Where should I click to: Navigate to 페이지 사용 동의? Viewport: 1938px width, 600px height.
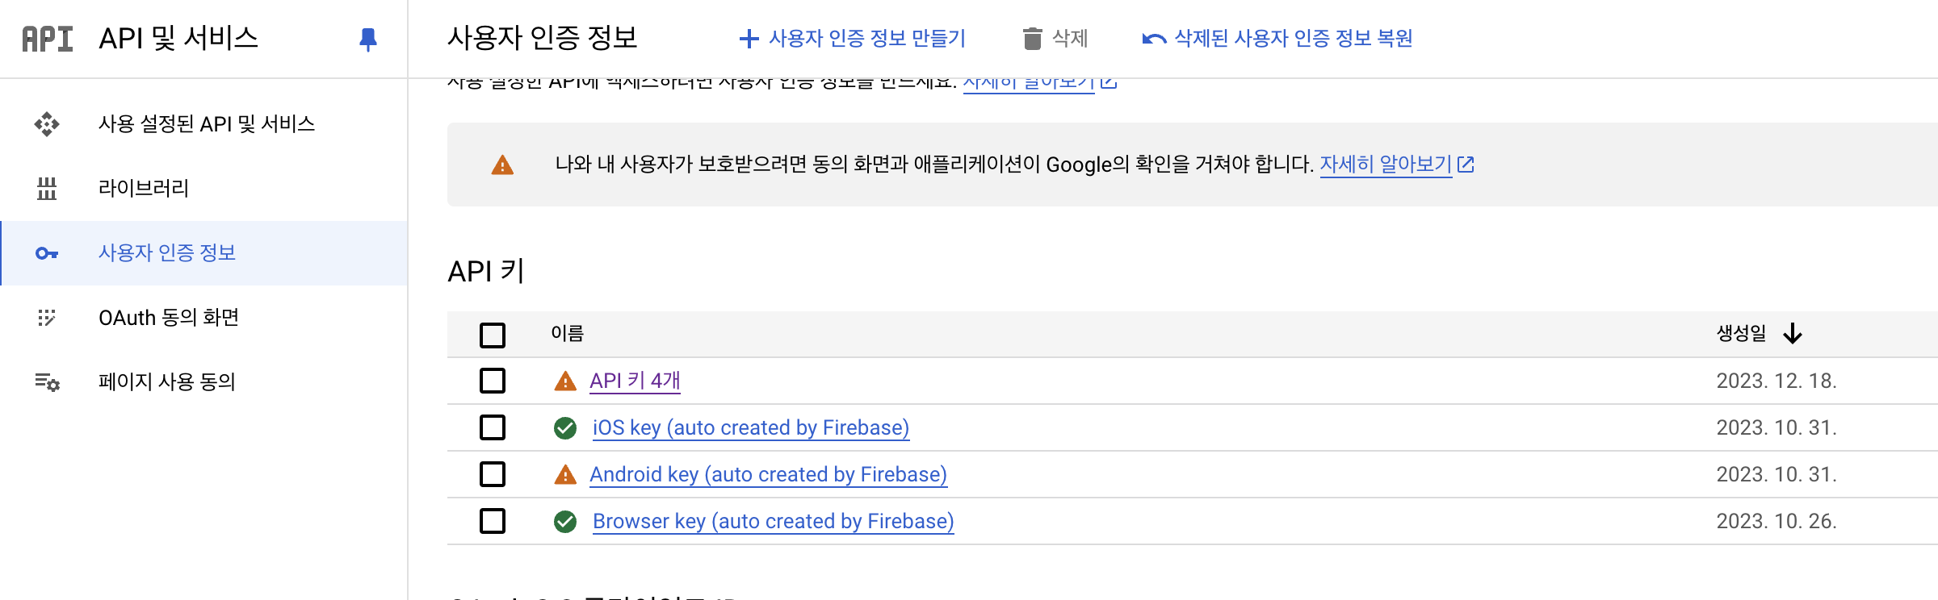[x=203, y=382]
